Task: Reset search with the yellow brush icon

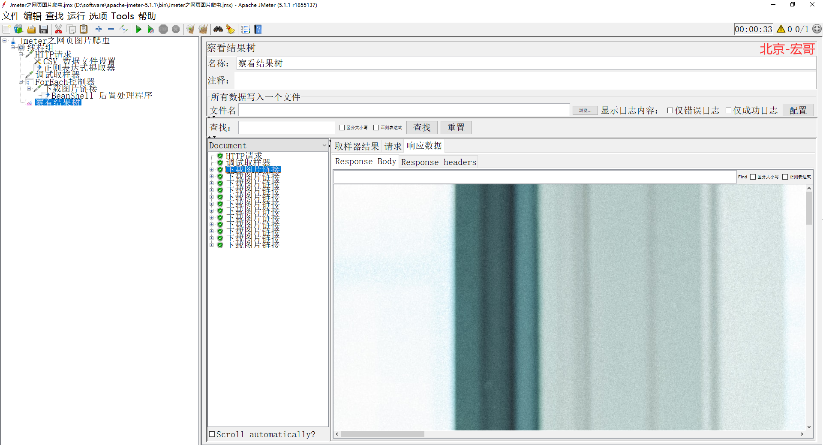Action: [231, 29]
